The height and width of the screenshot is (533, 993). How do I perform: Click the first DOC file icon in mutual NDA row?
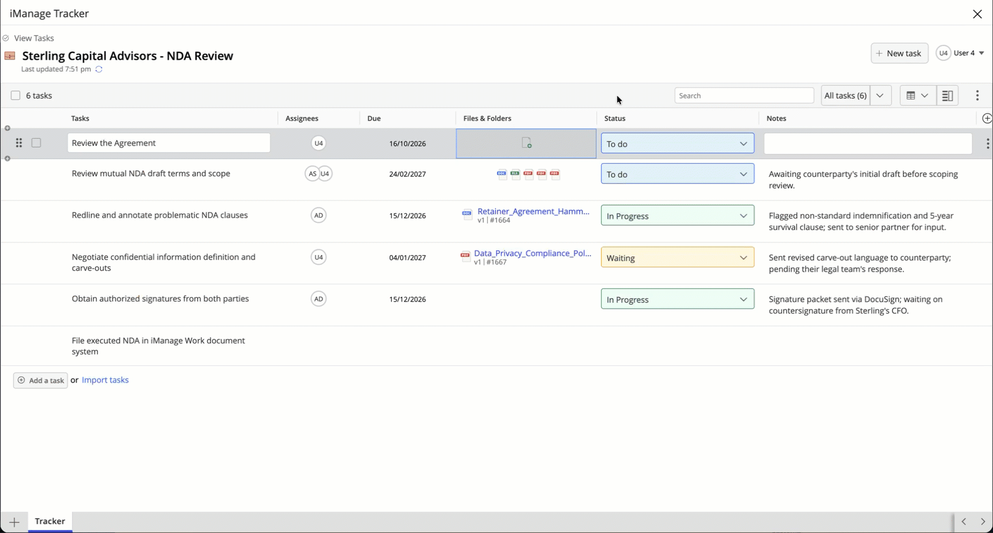(502, 174)
